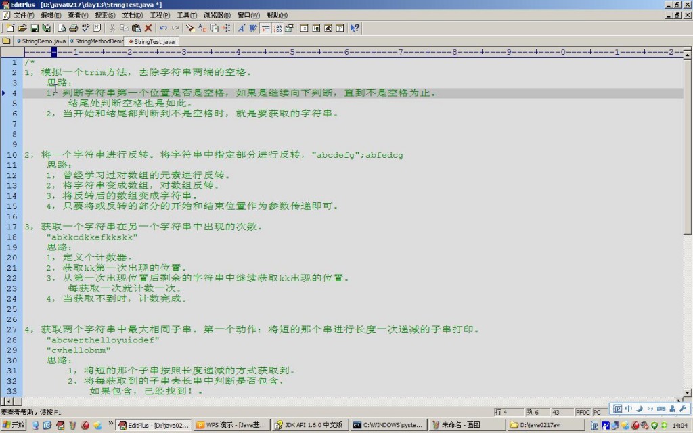This screenshot has width=693, height=433.
Task: Click the 行 4 status bar field
Action: [x=509, y=412]
